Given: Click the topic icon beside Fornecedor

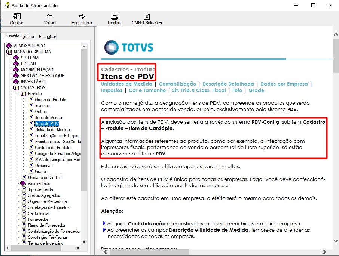Looking at the screenshot, I should point(24,219).
